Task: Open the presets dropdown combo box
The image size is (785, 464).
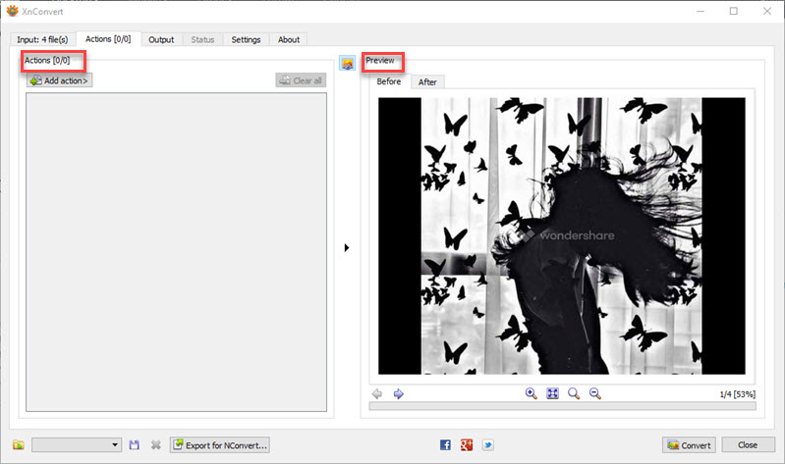Action: point(77,444)
